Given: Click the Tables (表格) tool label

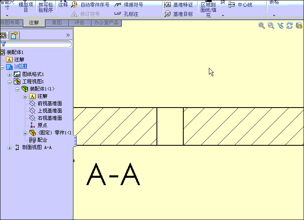Looking at the screenshot, I should (274, 2).
